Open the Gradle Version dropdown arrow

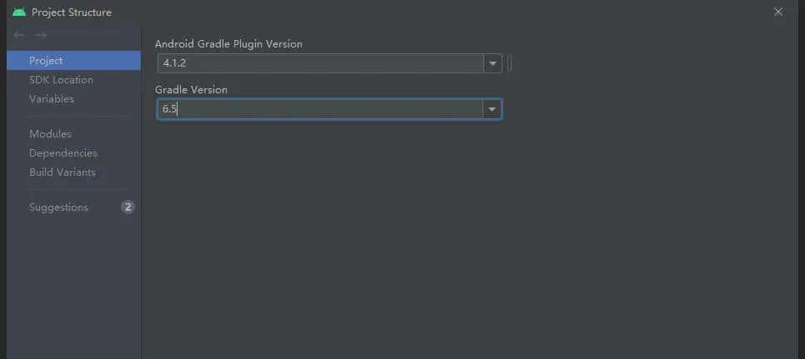[x=492, y=109]
